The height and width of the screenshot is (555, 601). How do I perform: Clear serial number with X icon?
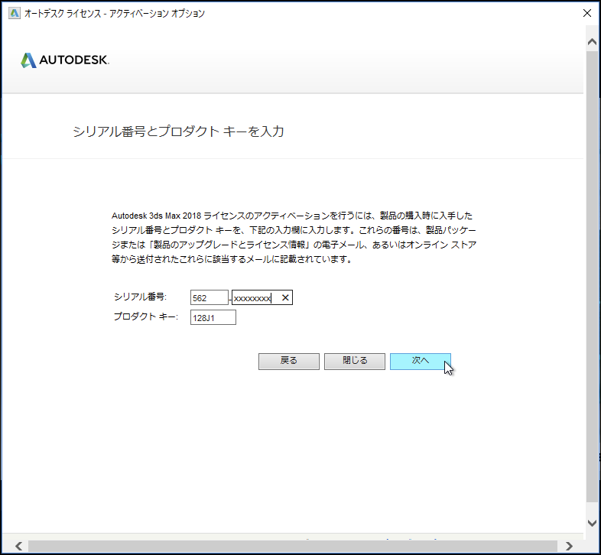coord(285,298)
